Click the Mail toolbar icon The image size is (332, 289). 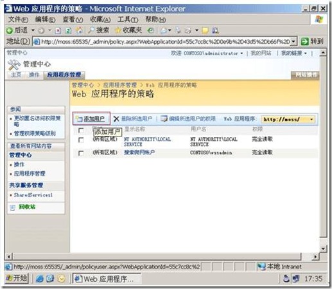pyautogui.click(x=164, y=30)
